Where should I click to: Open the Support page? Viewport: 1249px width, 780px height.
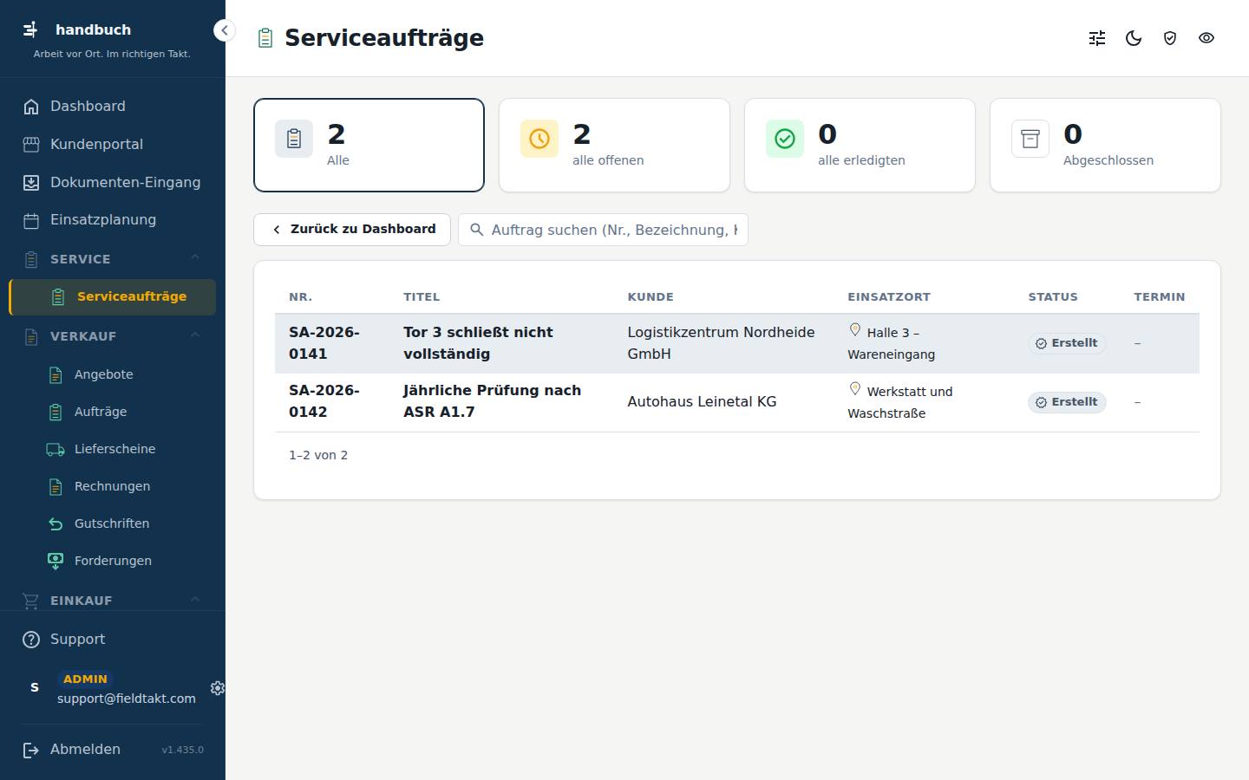tap(113, 640)
